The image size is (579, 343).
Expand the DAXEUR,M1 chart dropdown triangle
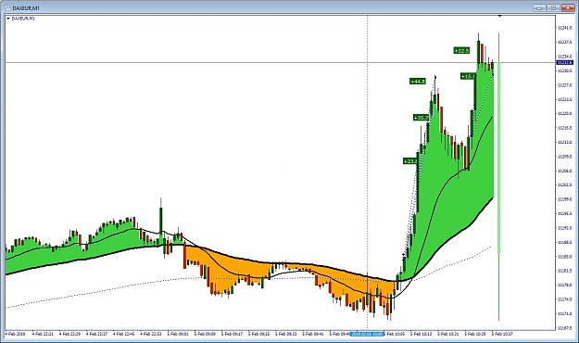(x=7, y=19)
